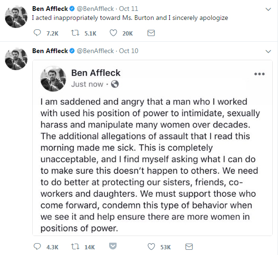Click the public globe icon beside Just now

tap(115, 84)
